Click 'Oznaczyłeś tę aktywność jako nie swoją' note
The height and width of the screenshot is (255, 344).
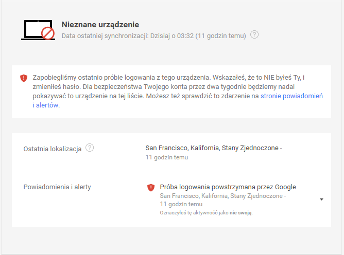click(206, 213)
